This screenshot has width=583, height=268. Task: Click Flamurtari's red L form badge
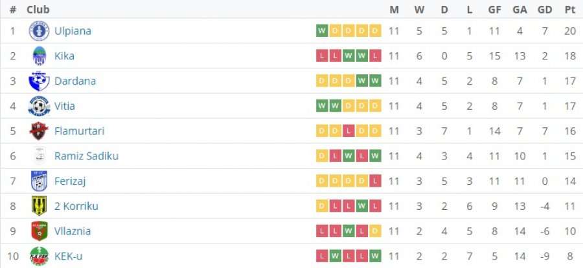(349, 131)
